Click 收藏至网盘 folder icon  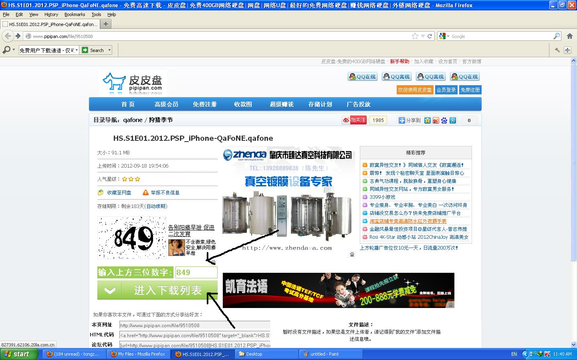tap(101, 192)
